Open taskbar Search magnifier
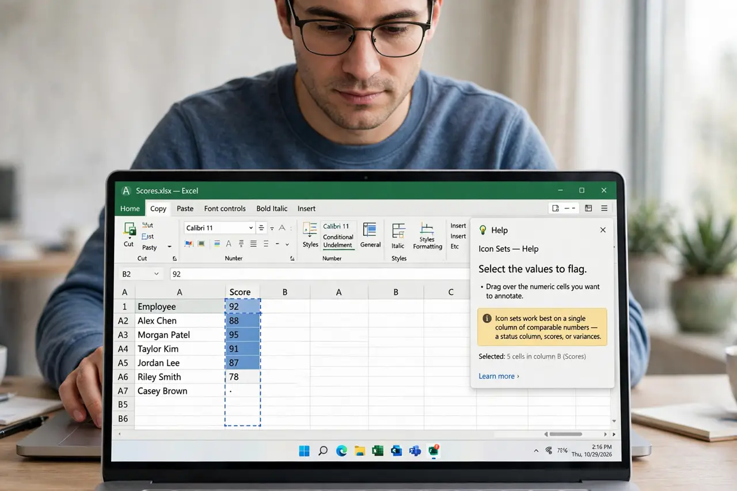The width and height of the screenshot is (737, 491). [x=323, y=451]
